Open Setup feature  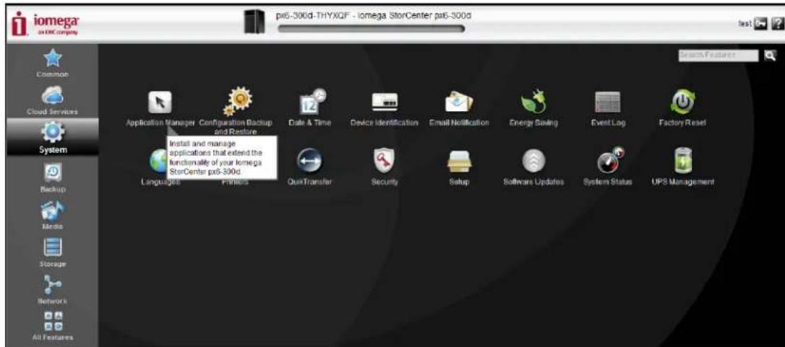coord(459,162)
